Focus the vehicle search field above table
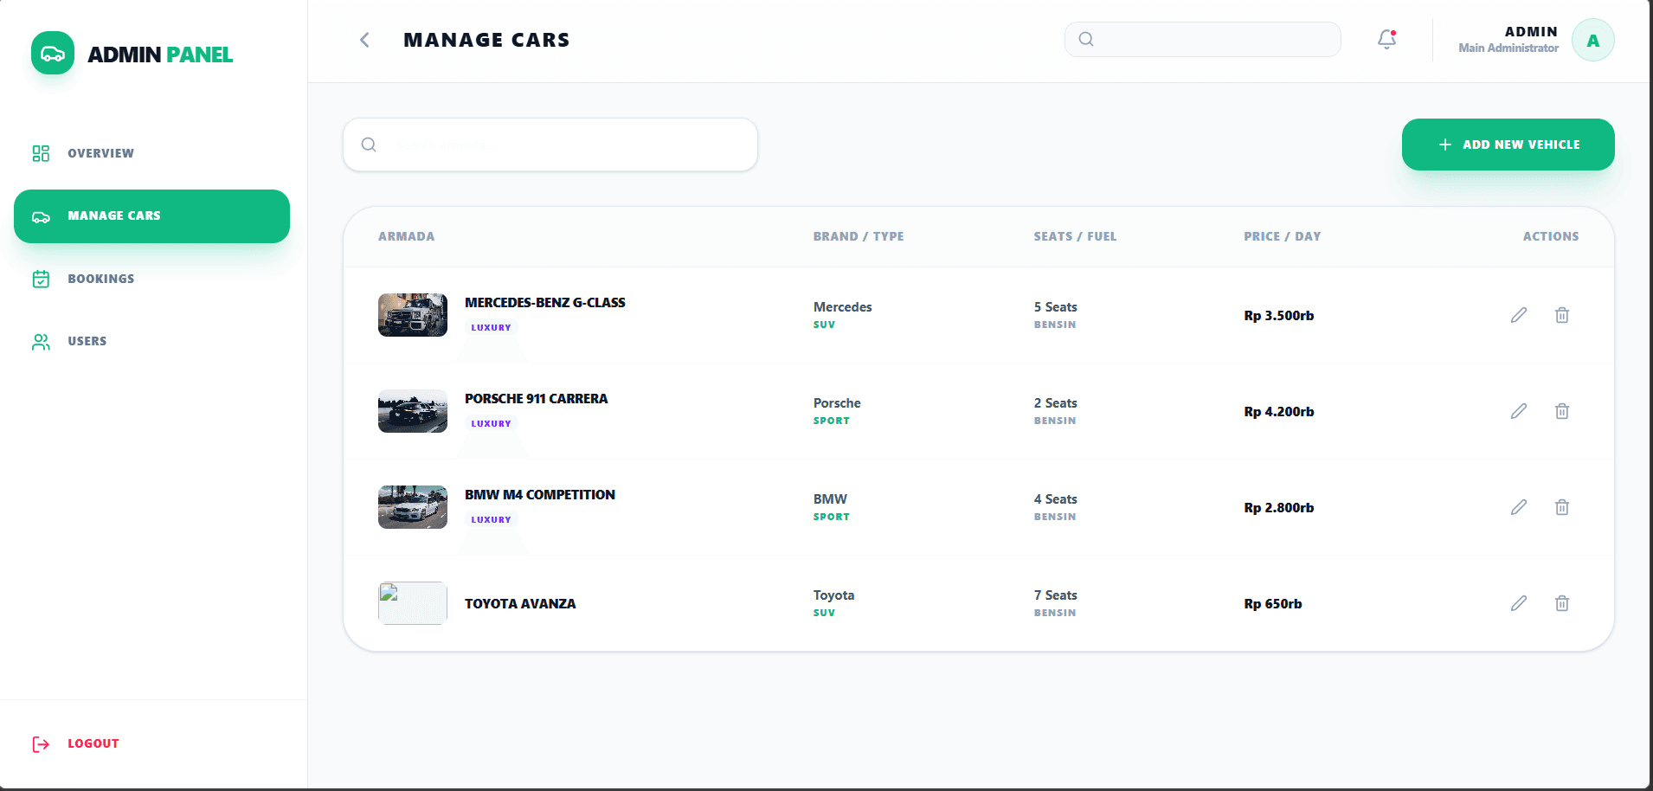The image size is (1653, 791). (563, 145)
